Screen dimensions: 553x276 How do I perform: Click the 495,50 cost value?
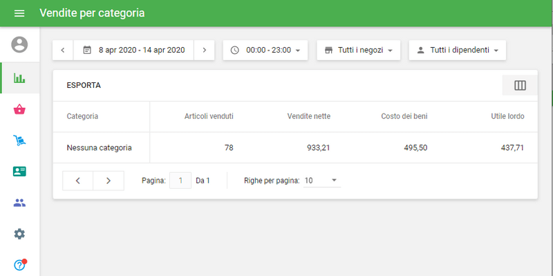click(416, 147)
